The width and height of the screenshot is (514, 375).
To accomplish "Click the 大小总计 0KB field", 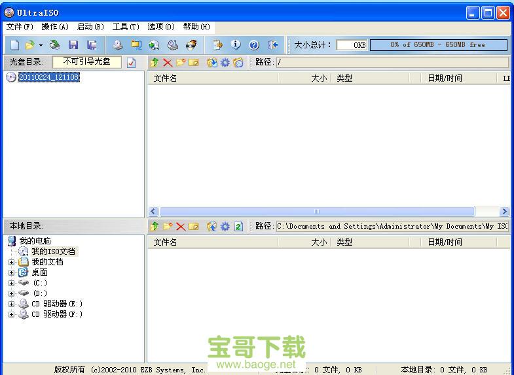I will click(x=352, y=45).
